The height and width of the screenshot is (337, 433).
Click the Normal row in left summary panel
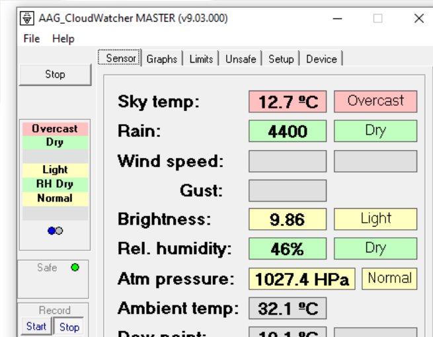coord(56,199)
